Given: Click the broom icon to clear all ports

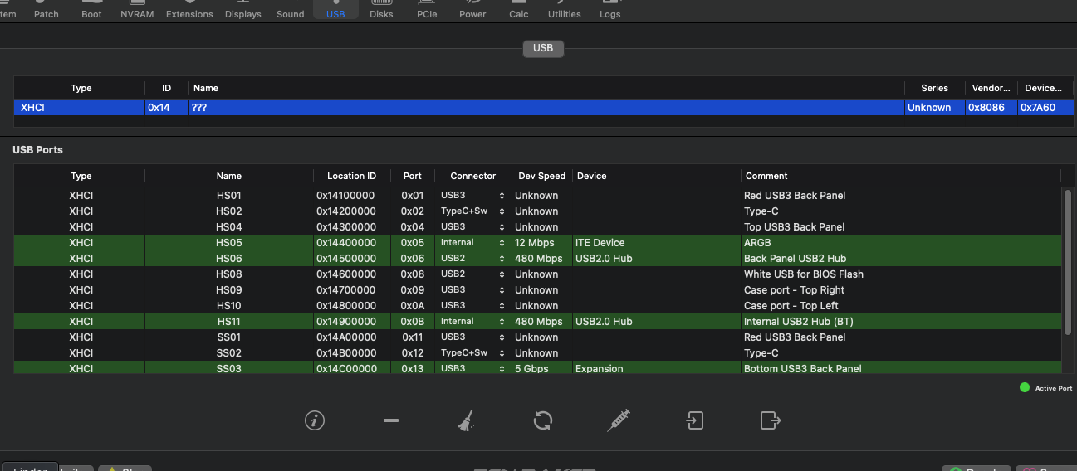Looking at the screenshot, I should point(466,420).
